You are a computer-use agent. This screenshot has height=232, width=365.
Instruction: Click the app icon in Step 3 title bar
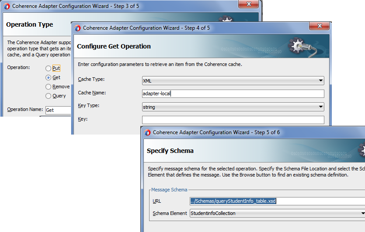coord(7,6)
